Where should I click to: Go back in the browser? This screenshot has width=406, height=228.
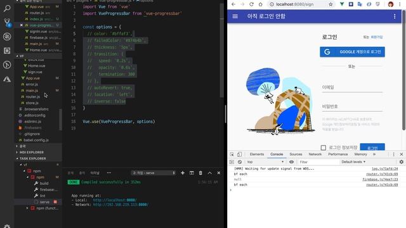click(233, 4)
